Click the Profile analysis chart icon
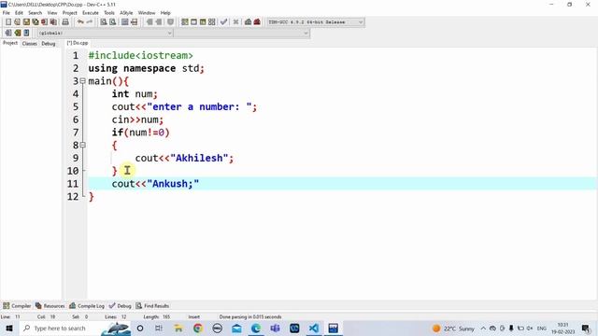 click(x=248, y=22)
